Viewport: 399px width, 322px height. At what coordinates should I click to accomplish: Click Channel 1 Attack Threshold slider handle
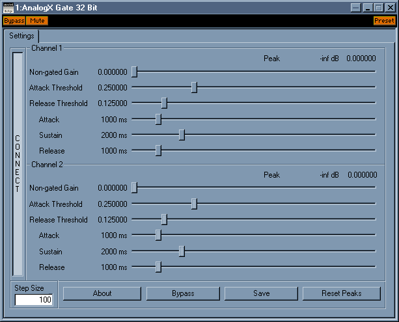click(194, 87)
